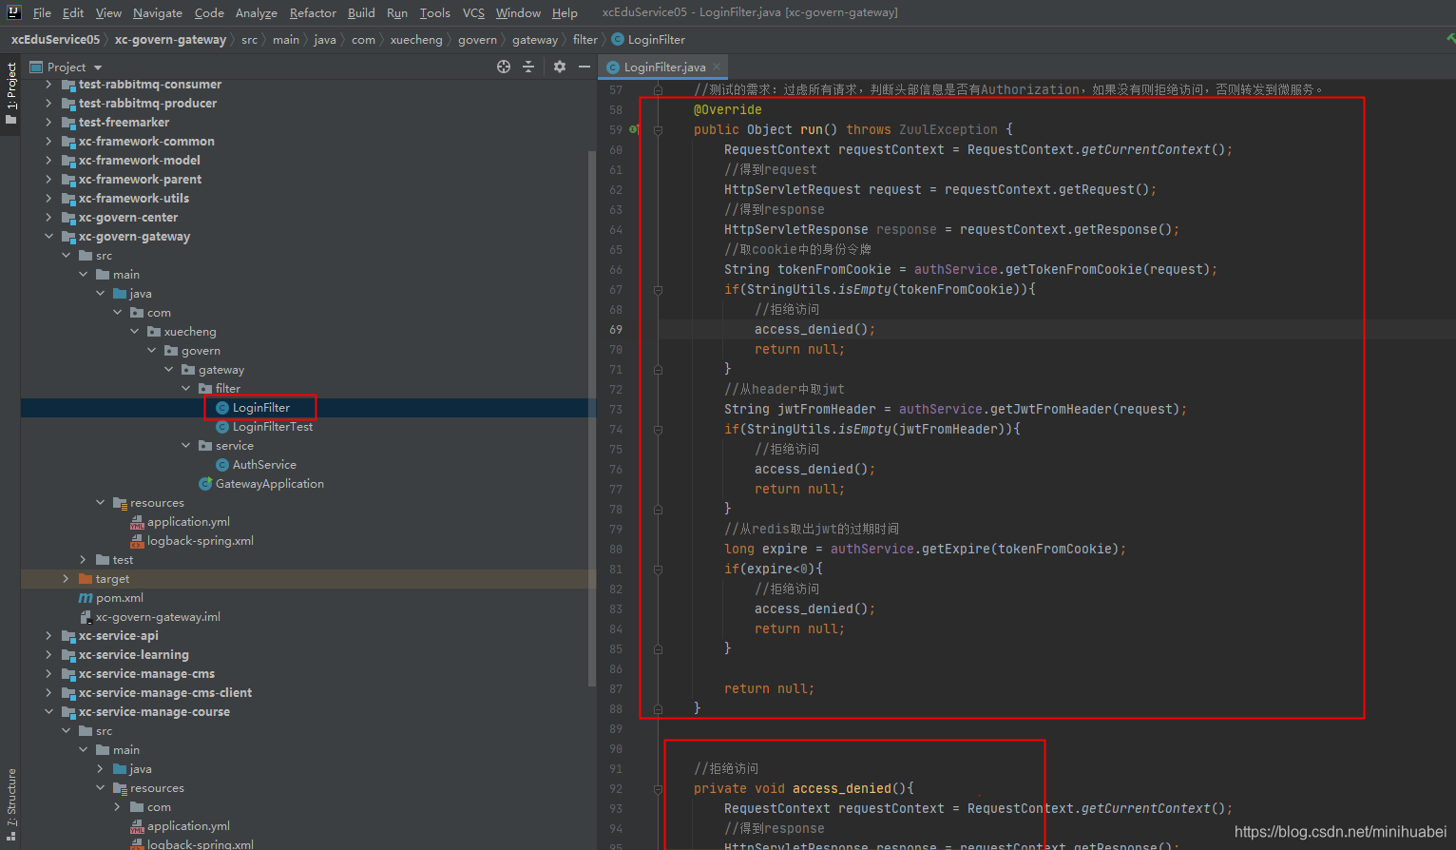Screen dimensions: 1456x850
Task: Expand the test-freemarker module
Action: [x=48, y=123]
